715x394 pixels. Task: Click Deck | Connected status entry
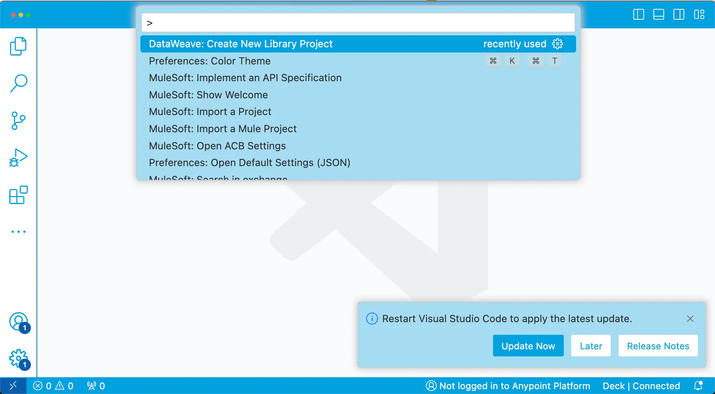(641, 386)
